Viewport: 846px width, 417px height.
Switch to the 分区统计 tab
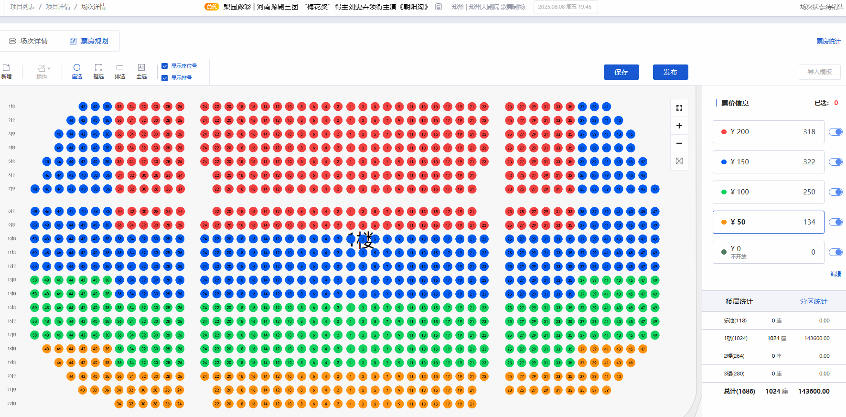pos(814,301)
